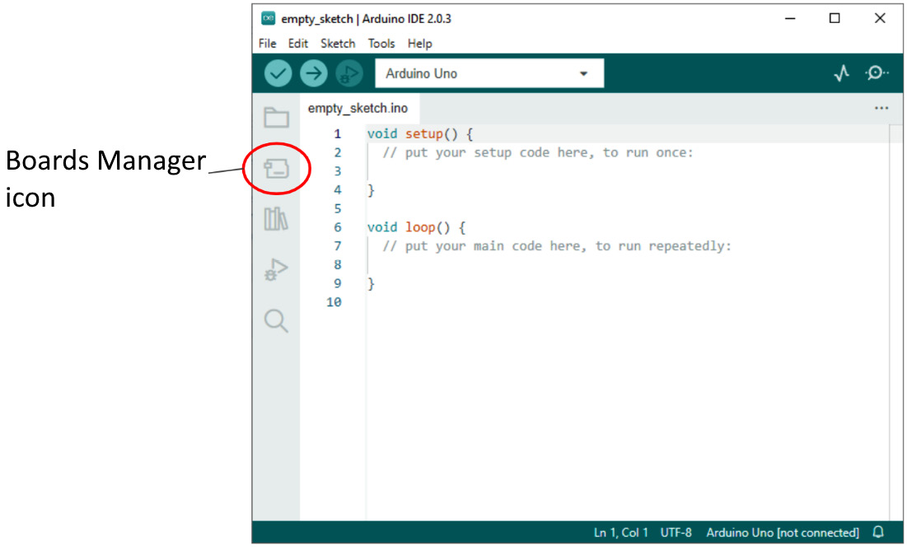Open the Sketchbook folder panel
This screenshot has width=907, height=550.
(277, 118)
